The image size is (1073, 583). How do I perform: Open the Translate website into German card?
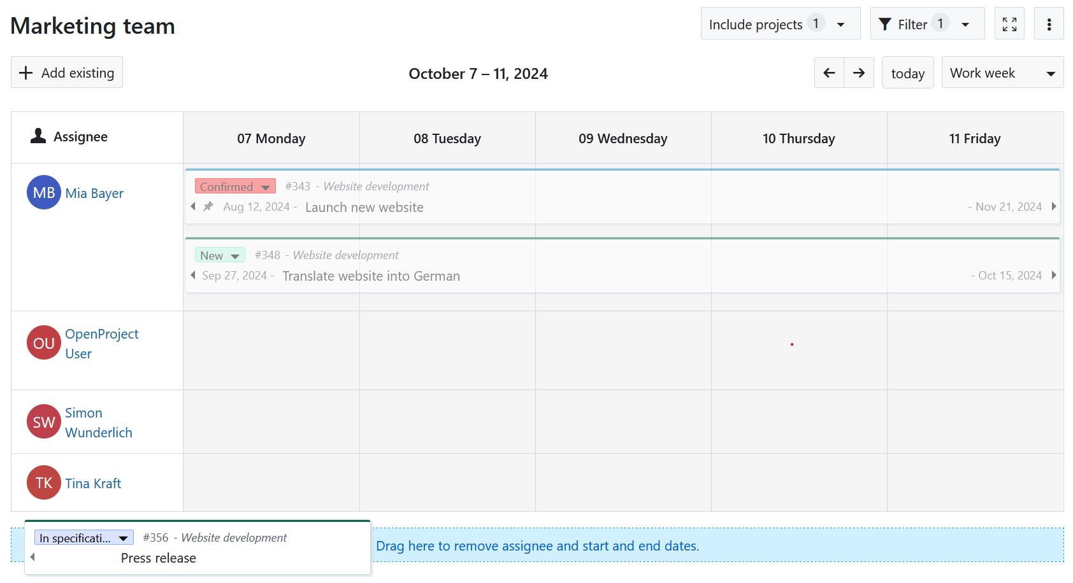pyautogui.click(x=371, y=276)
